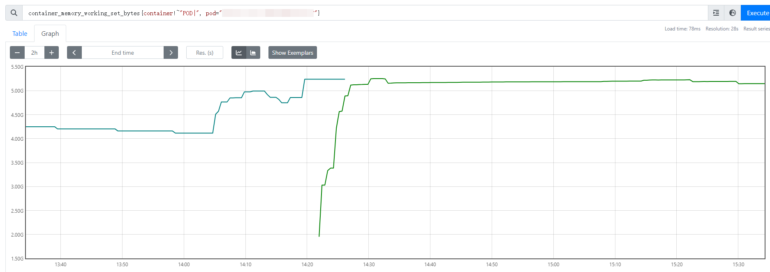Click the globe time-format icon

click(732, 13)
